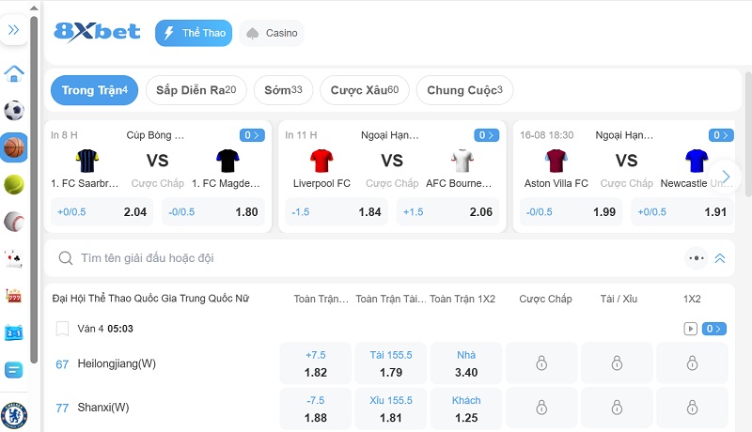Switch to the Casino tab

272,33
